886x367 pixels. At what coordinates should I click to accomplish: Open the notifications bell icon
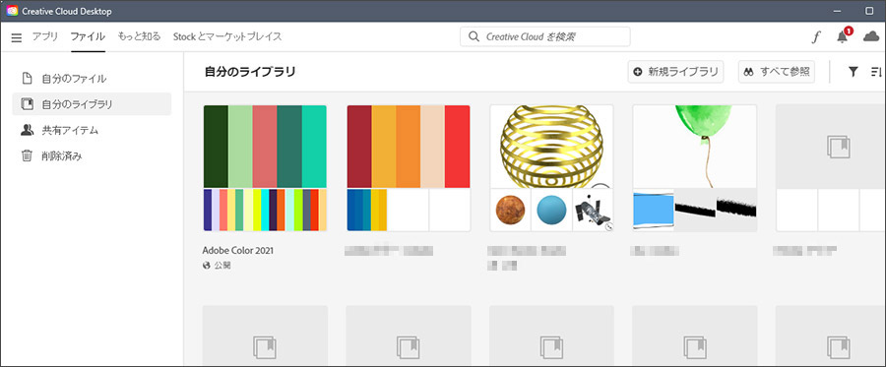[x=843, y=36]
